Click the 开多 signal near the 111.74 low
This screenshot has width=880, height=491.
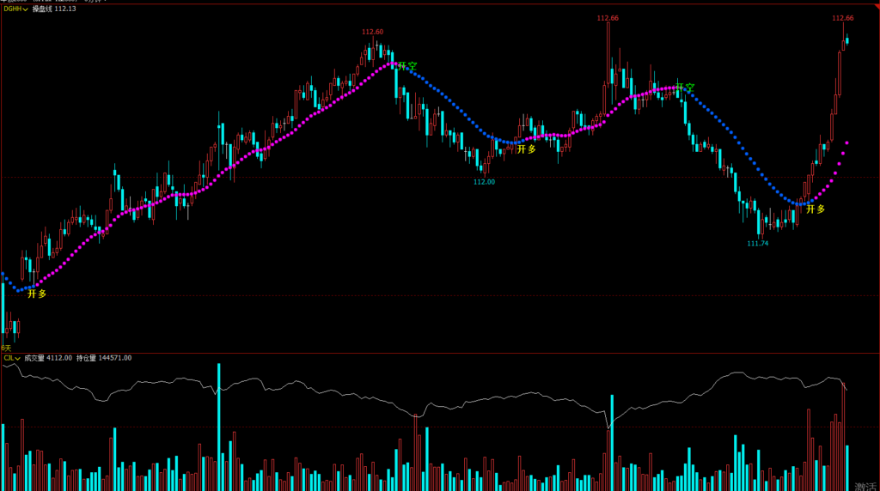pos(816,209)
